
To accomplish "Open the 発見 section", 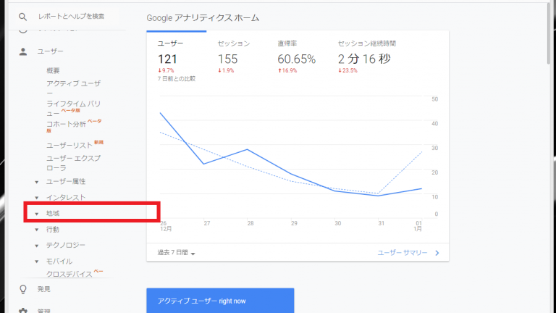I will (x=44, y=289).
